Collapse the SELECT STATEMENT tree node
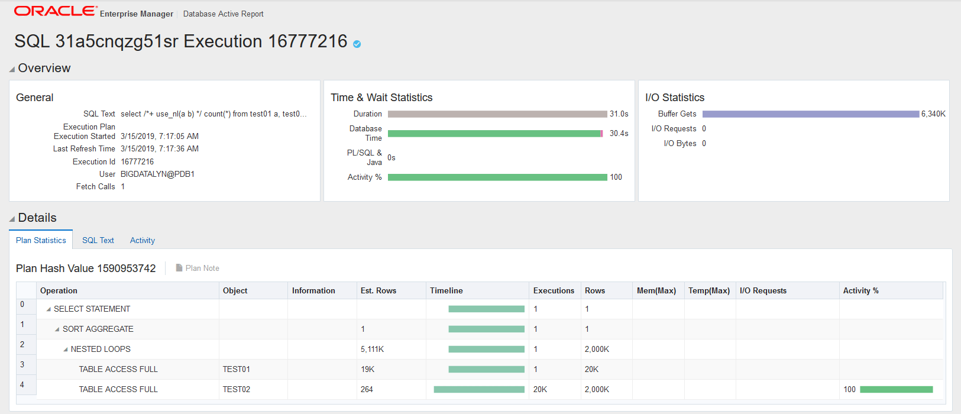The height and width of the screenshot is (414, 961). pyautogui.click(x=48, y=309)
